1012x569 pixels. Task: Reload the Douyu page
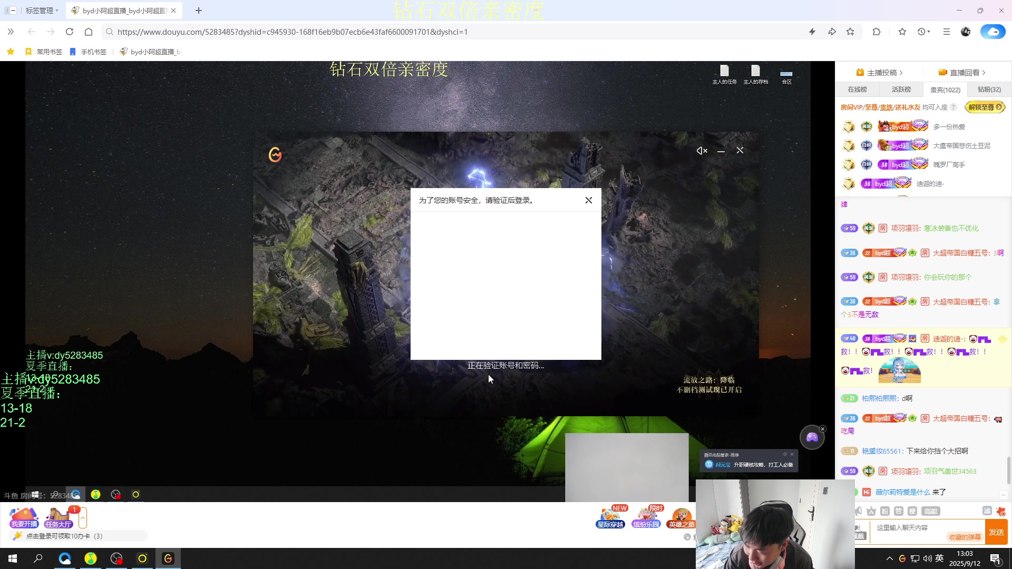(70, 32)
